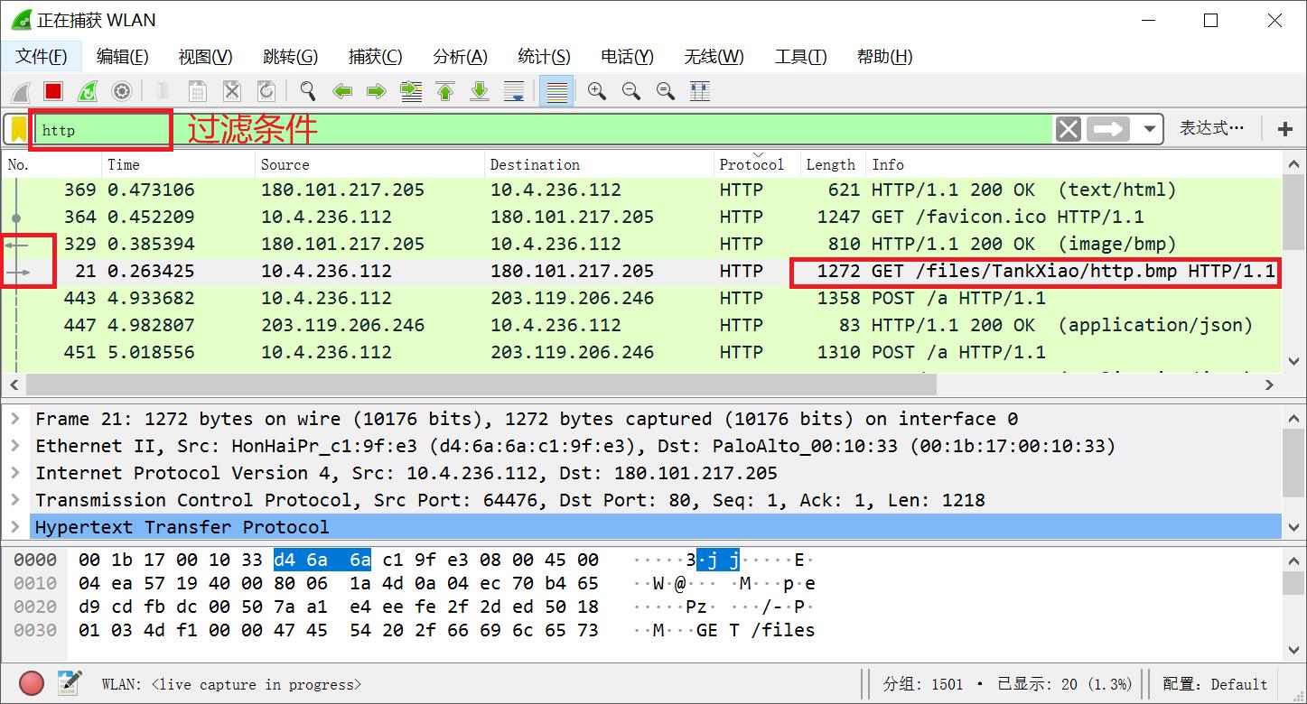Restart current capture using green shark icon
1307x704 pixels.
(88, 90)
